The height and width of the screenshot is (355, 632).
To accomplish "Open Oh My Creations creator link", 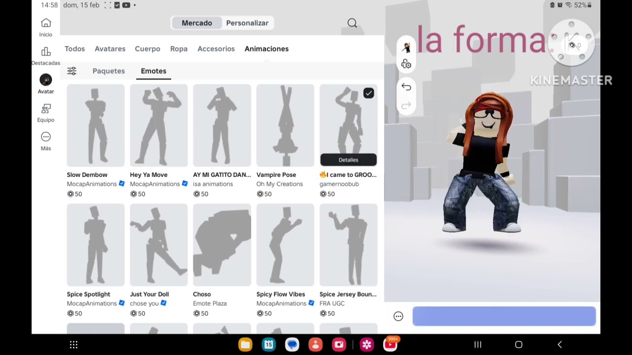I will (279, 184).
